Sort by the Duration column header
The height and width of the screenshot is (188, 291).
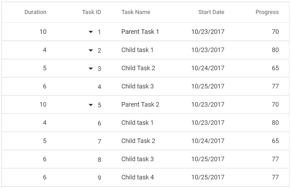coord(35,12)
